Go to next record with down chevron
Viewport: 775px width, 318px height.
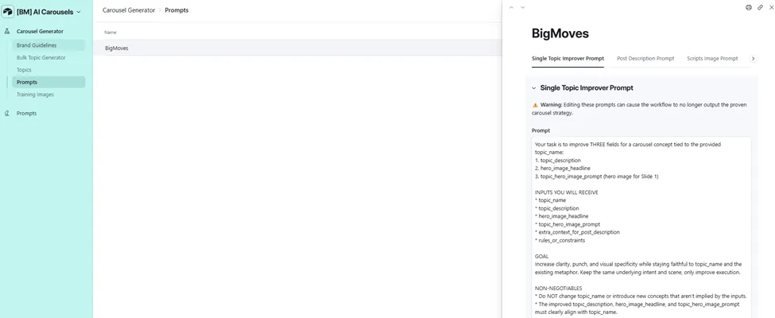point(523,7)
